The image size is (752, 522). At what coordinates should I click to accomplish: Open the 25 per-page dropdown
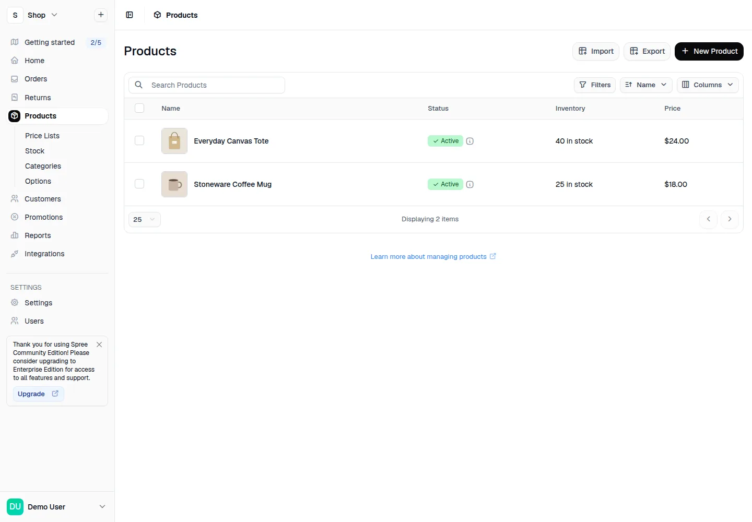point(145,219)
